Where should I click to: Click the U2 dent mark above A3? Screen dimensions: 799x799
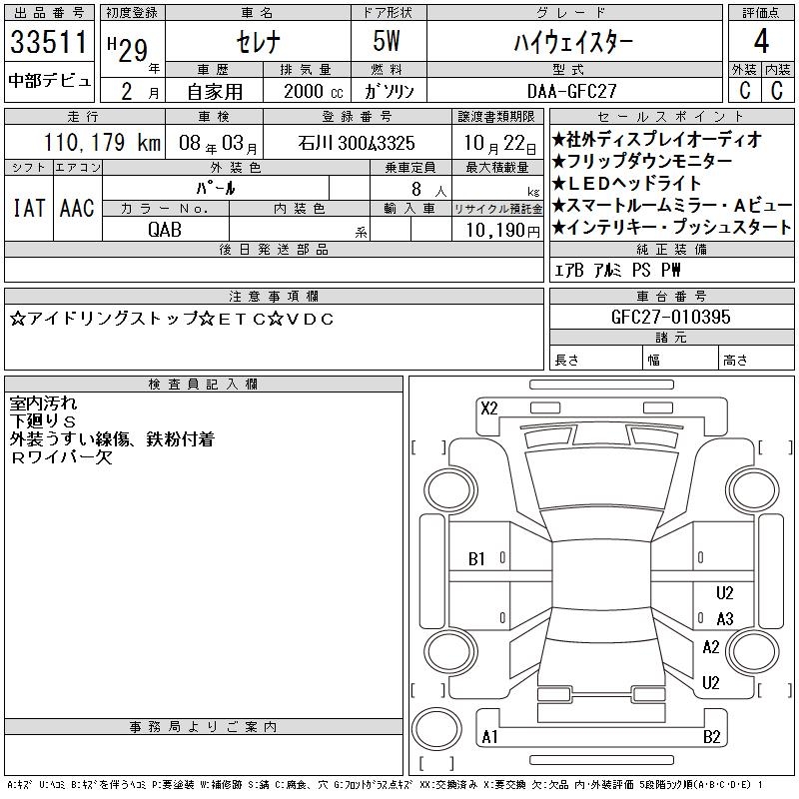click(x=725, y=592)
